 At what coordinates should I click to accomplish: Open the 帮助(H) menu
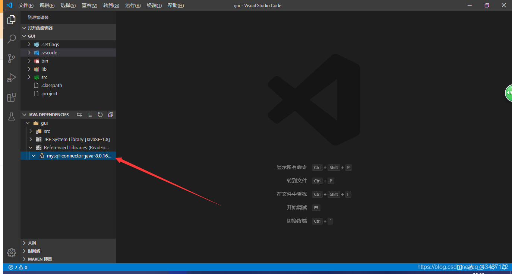pos(176,5)
